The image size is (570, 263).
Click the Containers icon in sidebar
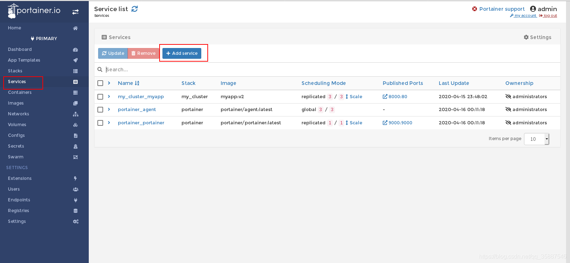tap(75, 92)
